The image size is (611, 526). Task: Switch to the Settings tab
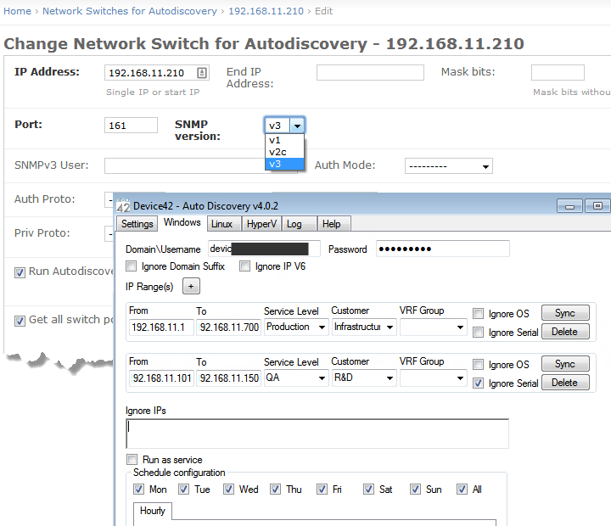pyautogui.click(x=137, y=224)
